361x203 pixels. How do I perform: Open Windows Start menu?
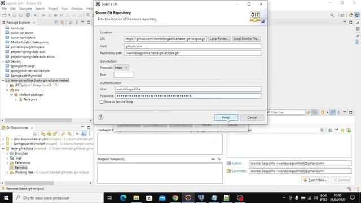6,198
